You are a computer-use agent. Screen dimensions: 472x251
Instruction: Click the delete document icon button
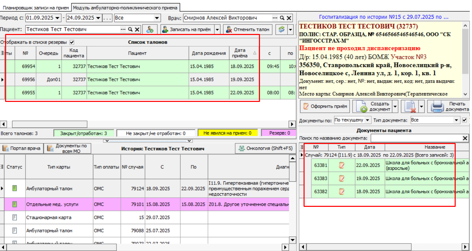(x=409, y=107)
